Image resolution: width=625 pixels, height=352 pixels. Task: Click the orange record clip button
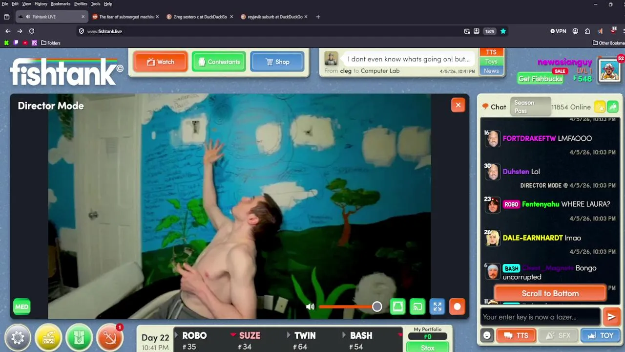click(x=457, y=307)
